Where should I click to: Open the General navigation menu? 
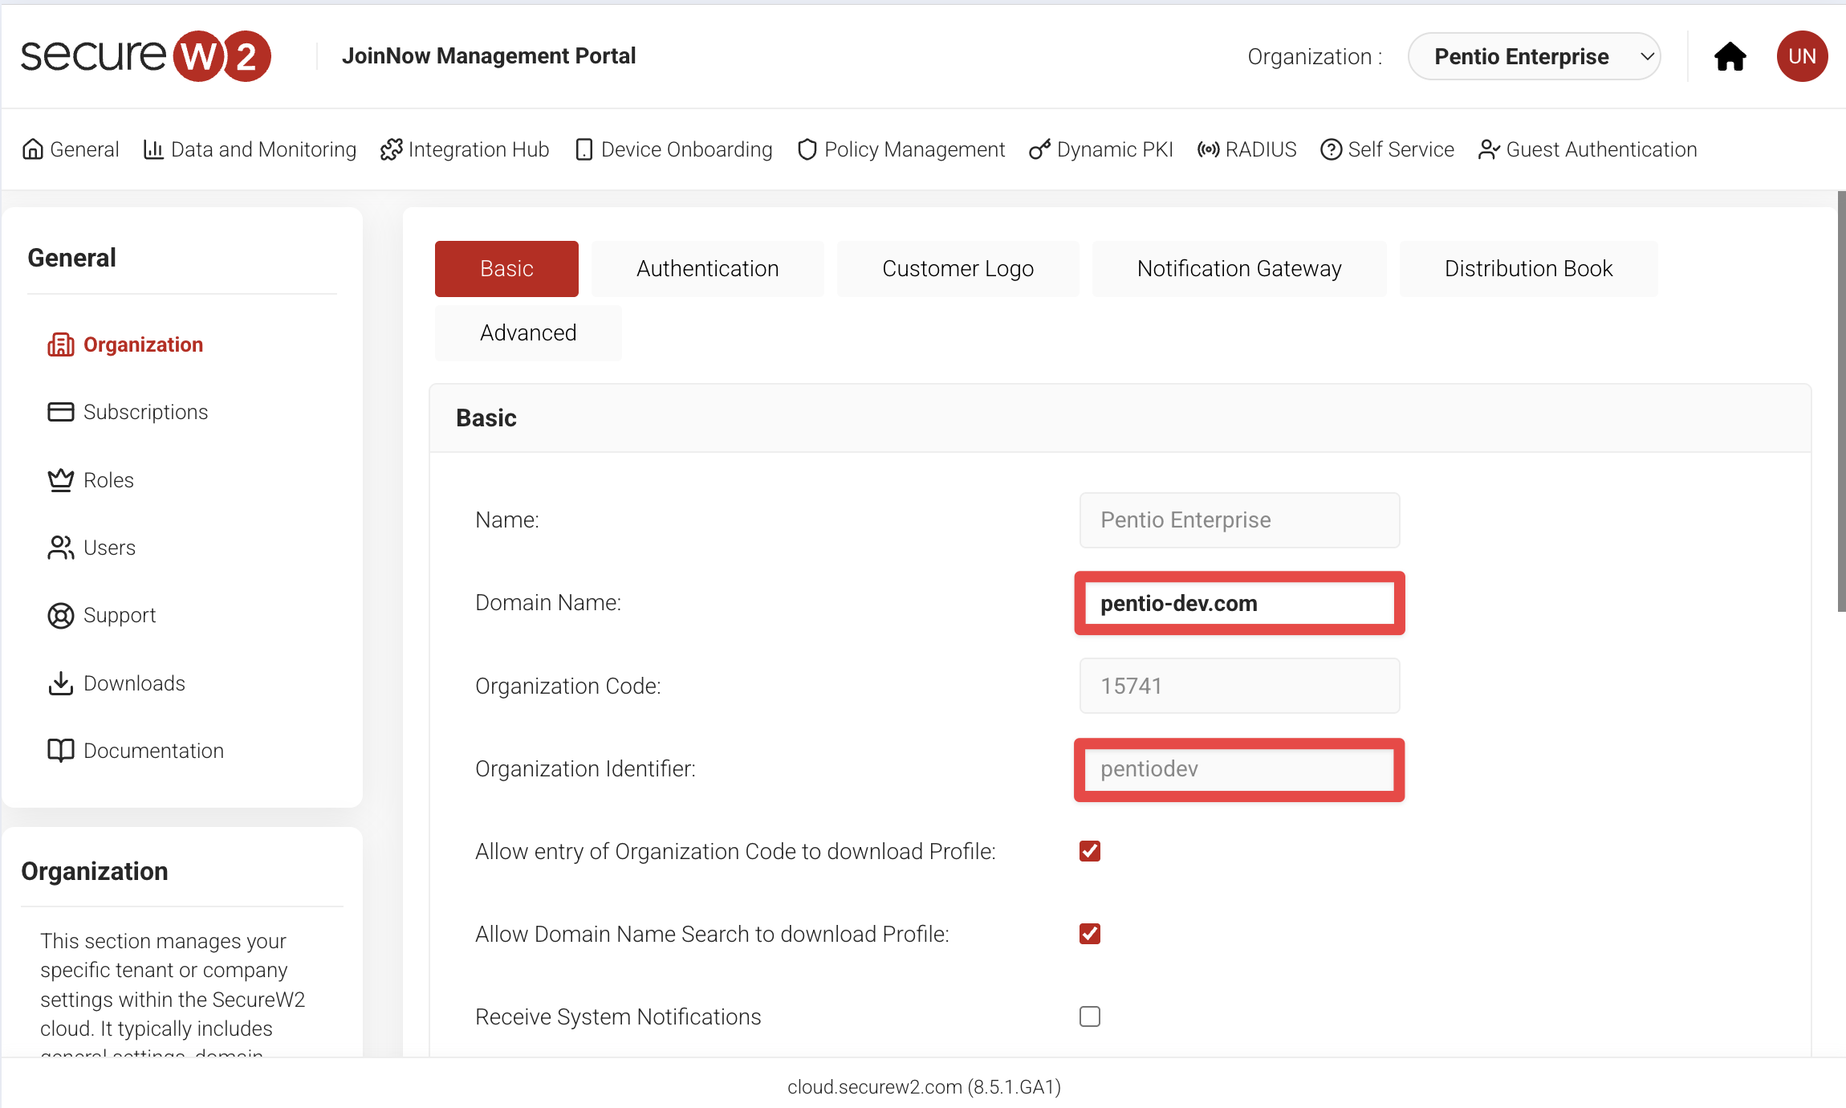point(71,149)
